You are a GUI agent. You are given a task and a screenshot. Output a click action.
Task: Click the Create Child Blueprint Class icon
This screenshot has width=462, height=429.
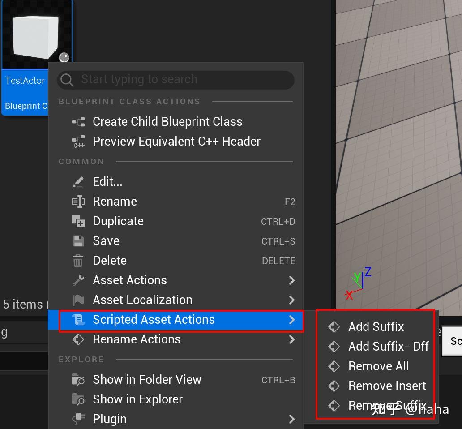(x=78, y=122)
